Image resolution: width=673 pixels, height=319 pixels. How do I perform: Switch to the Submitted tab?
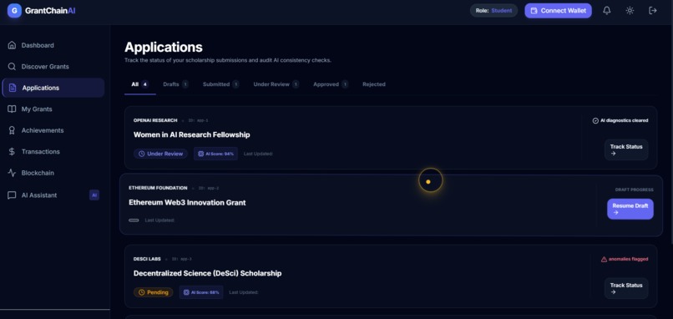[221, 84]
